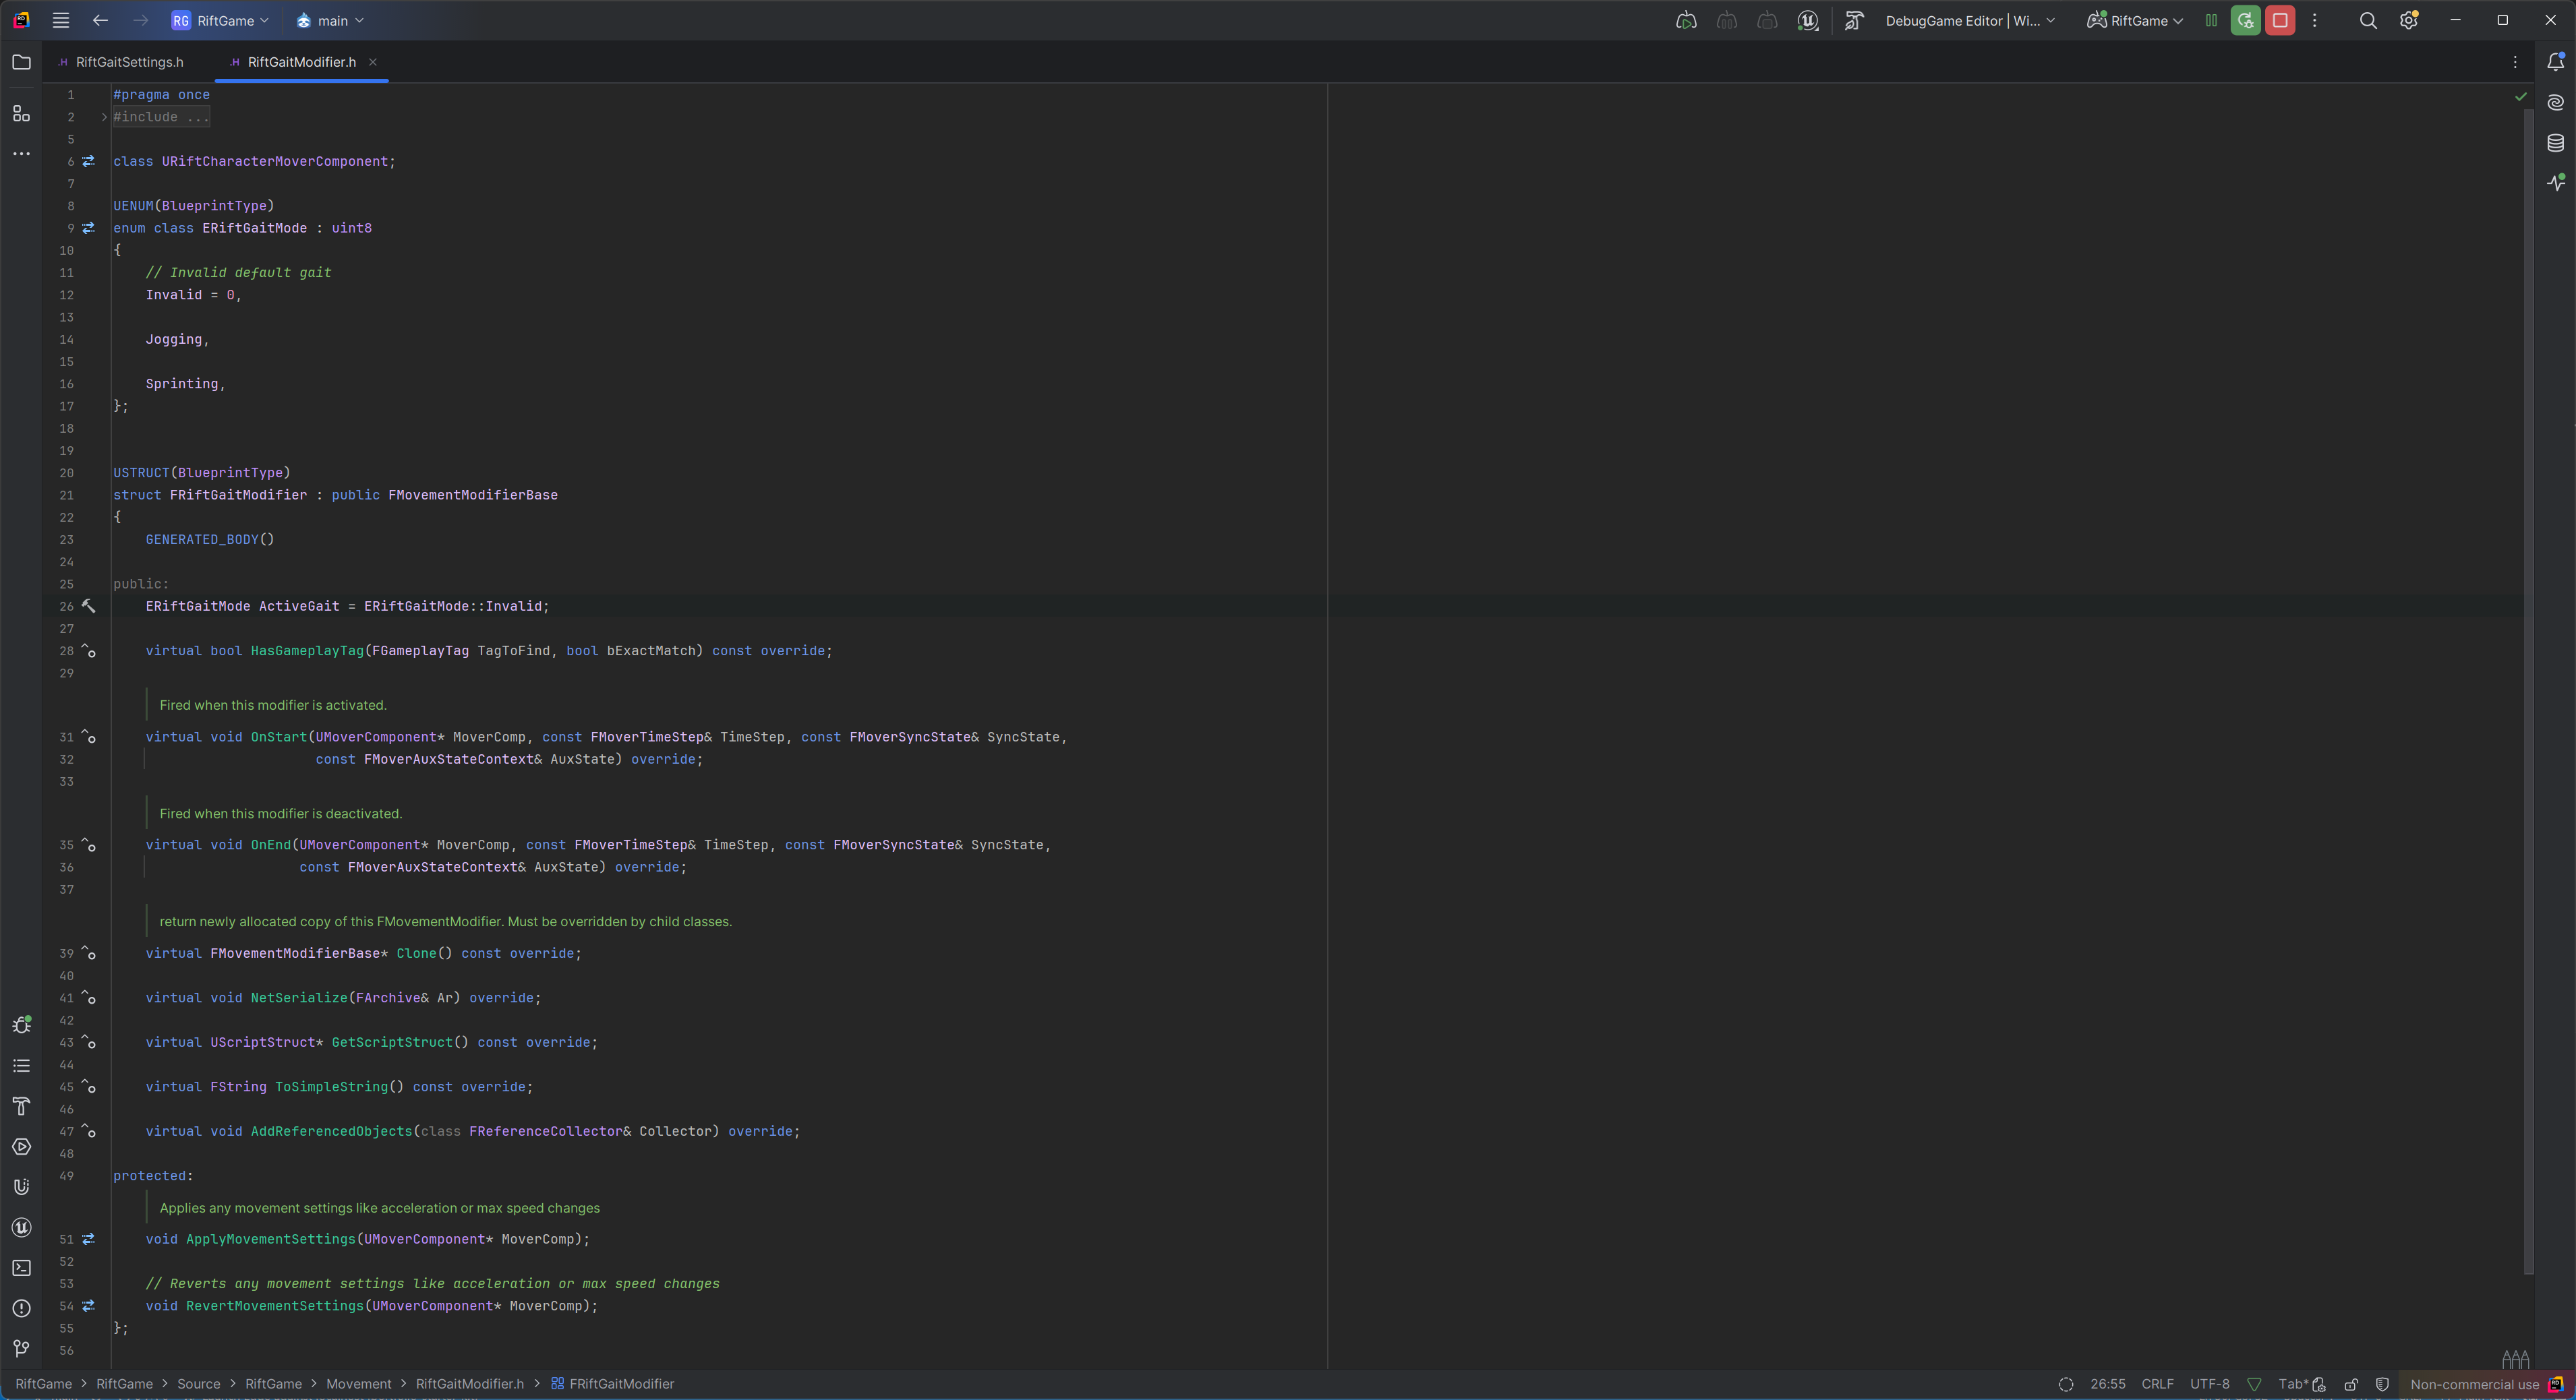Screen dimensions: 2576x1400
Task: Click the gutter arrows on line 54
Action: [x=88, y=1306]
